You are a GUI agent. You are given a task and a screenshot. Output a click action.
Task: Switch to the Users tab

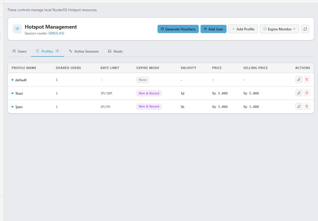pos(19,51)
